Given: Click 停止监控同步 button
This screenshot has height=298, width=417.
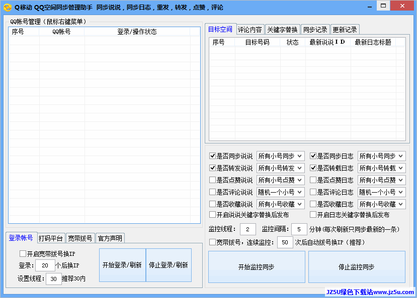Looking at the screenshot, I should (x=357, y=267).
